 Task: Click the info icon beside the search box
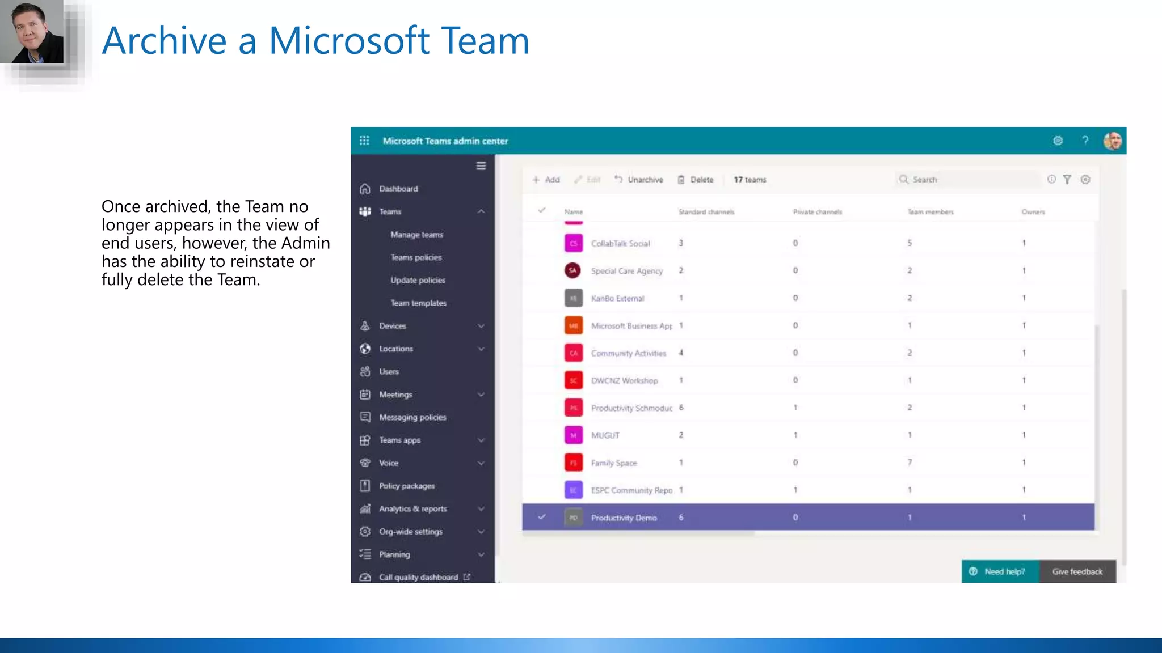click(x=1051, y=179)
